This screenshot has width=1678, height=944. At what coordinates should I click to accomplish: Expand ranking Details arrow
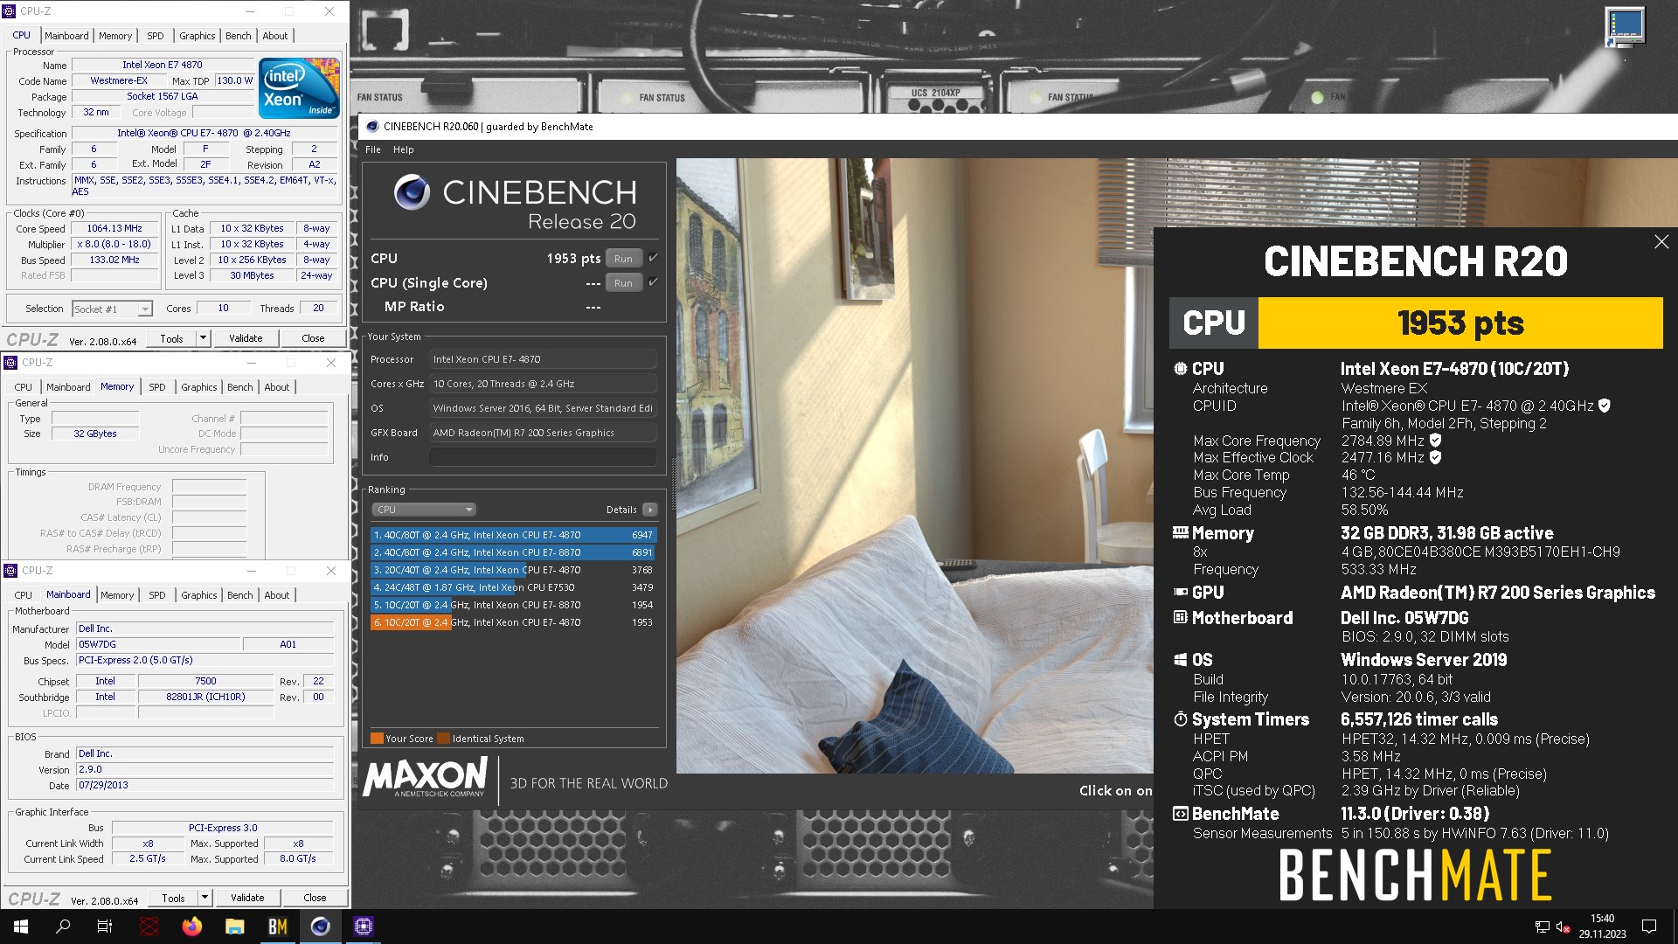(649, 510)
